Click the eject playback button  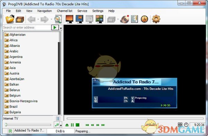click(67, 125)
